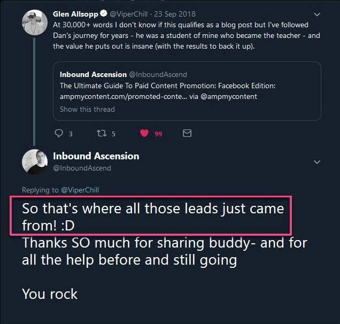Click the 99 likes count
The image size is (340, 324).
tap(158, 134)
